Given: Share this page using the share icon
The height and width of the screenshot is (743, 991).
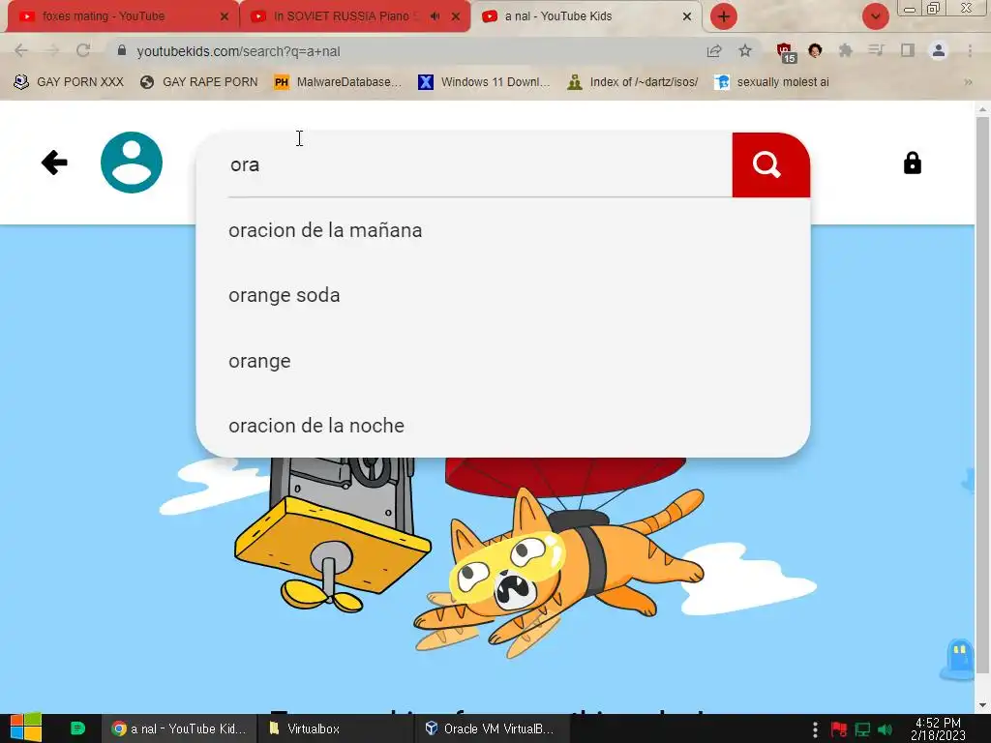Looking at the screenshot, I should [714, 51].
